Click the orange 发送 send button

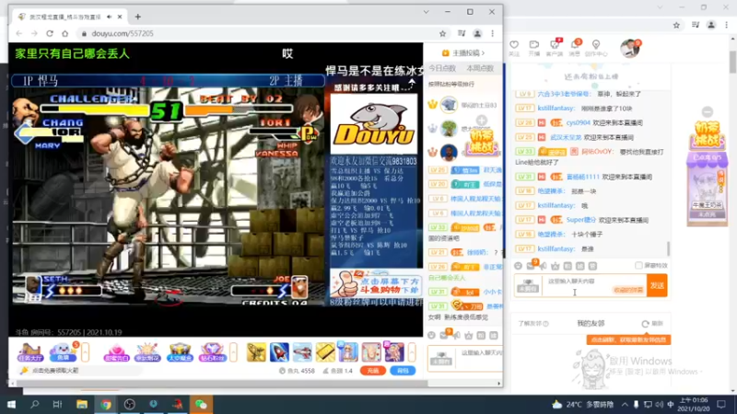tap(657, 285)
